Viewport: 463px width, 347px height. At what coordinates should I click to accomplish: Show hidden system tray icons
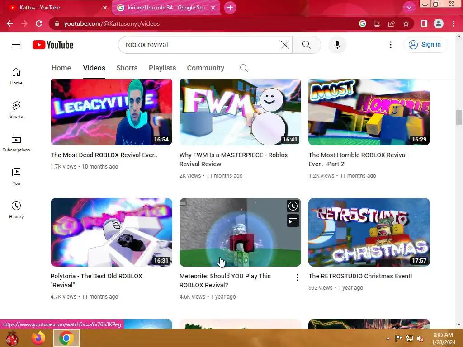(x=387, y=338)
